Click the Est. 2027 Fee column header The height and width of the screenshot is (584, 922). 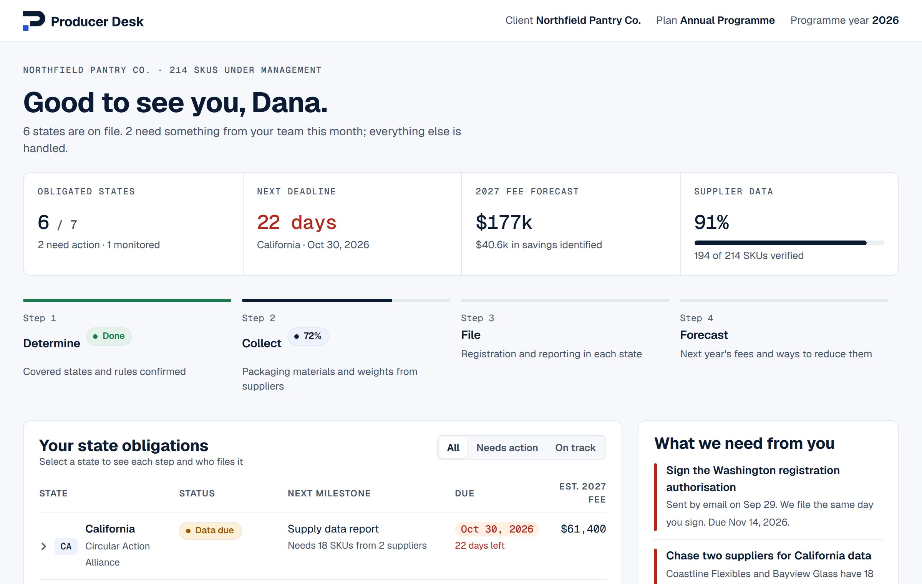[582, 493]
